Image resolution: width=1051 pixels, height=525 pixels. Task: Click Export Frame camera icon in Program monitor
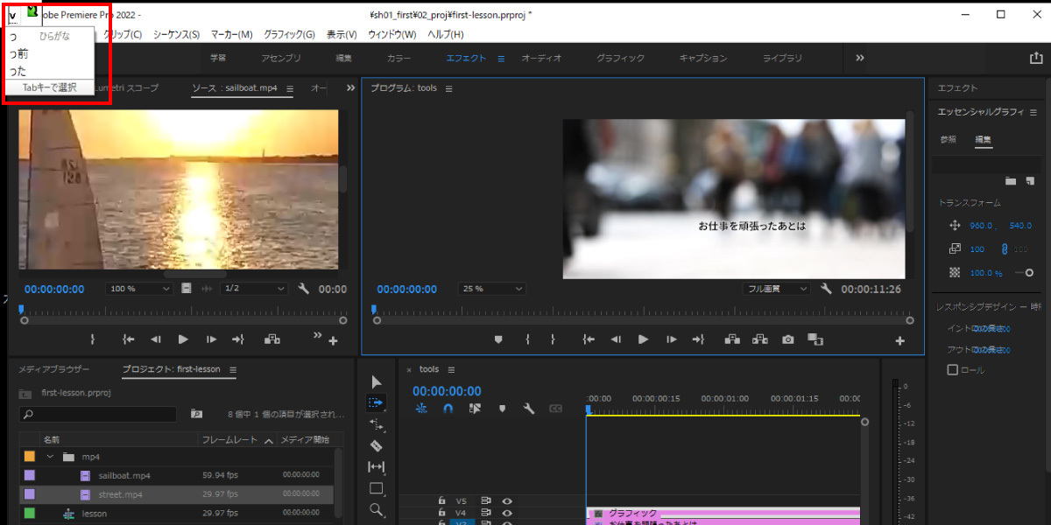click(x=787, y=339)
